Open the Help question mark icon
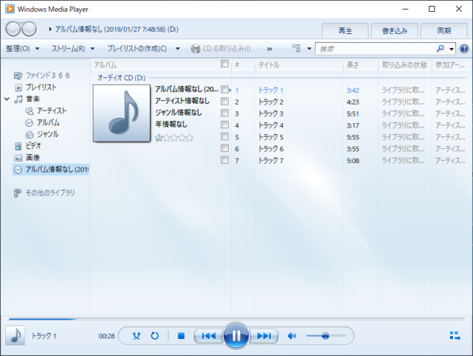The width and height of the screenshot is (473, 356). (x=464, y=48)
